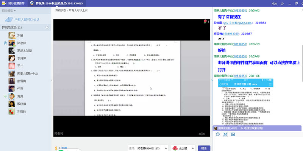Collapse the left member panel arrow
303x151 pixels.
pyautogui.click(x=52, y=80)
